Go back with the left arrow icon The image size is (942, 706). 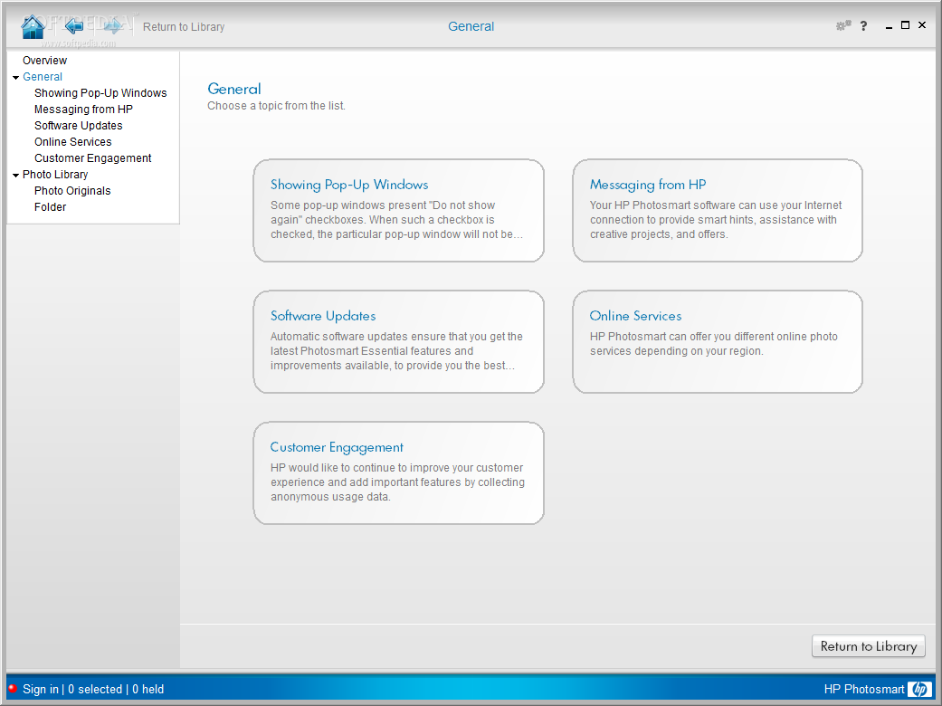tap(74, 26)
